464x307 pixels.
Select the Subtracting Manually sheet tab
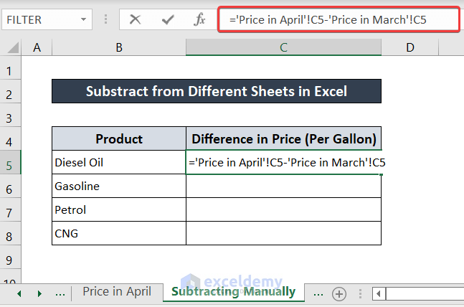pyautogui.click(x=233, y=292)
